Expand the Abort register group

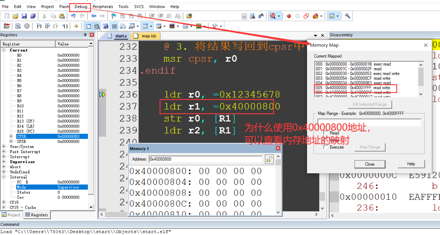(x=4, y=167)
